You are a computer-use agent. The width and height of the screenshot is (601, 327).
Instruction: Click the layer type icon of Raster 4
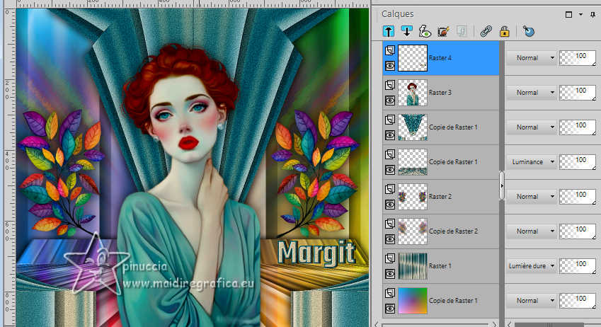pos(390,50)
